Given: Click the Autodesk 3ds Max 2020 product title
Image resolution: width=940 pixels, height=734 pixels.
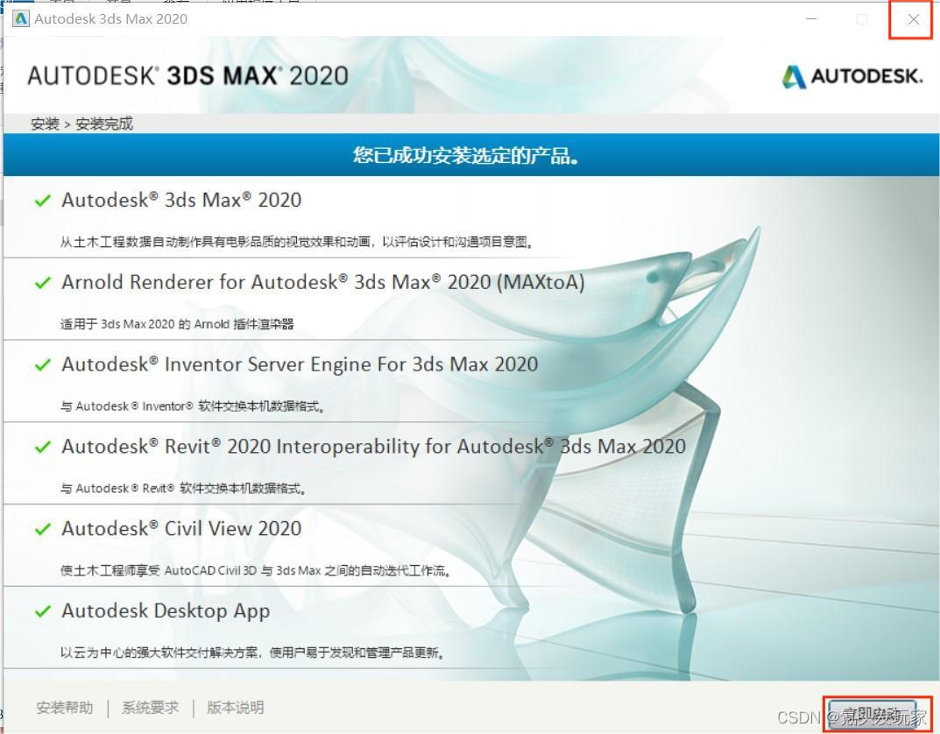Looking at the screenshot, I should tap(180, 200).
